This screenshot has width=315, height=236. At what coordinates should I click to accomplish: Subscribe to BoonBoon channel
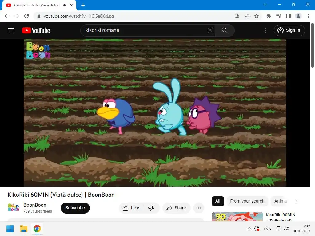click(x=75, y=208)
